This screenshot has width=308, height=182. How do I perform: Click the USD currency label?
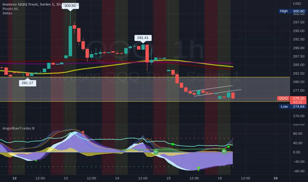tap(297, 4)
